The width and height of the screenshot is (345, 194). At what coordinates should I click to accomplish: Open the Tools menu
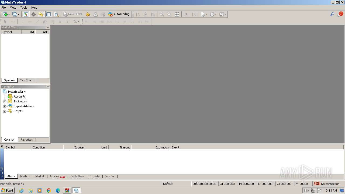click(x=24, y=8)
